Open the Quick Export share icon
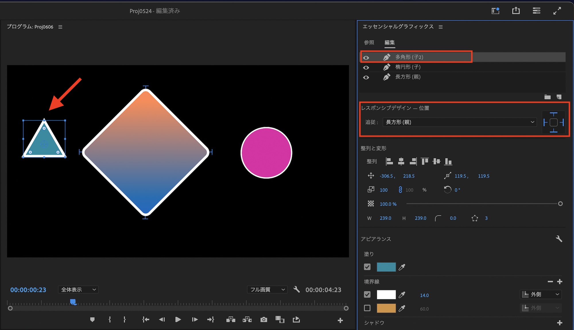 point(516,11)
